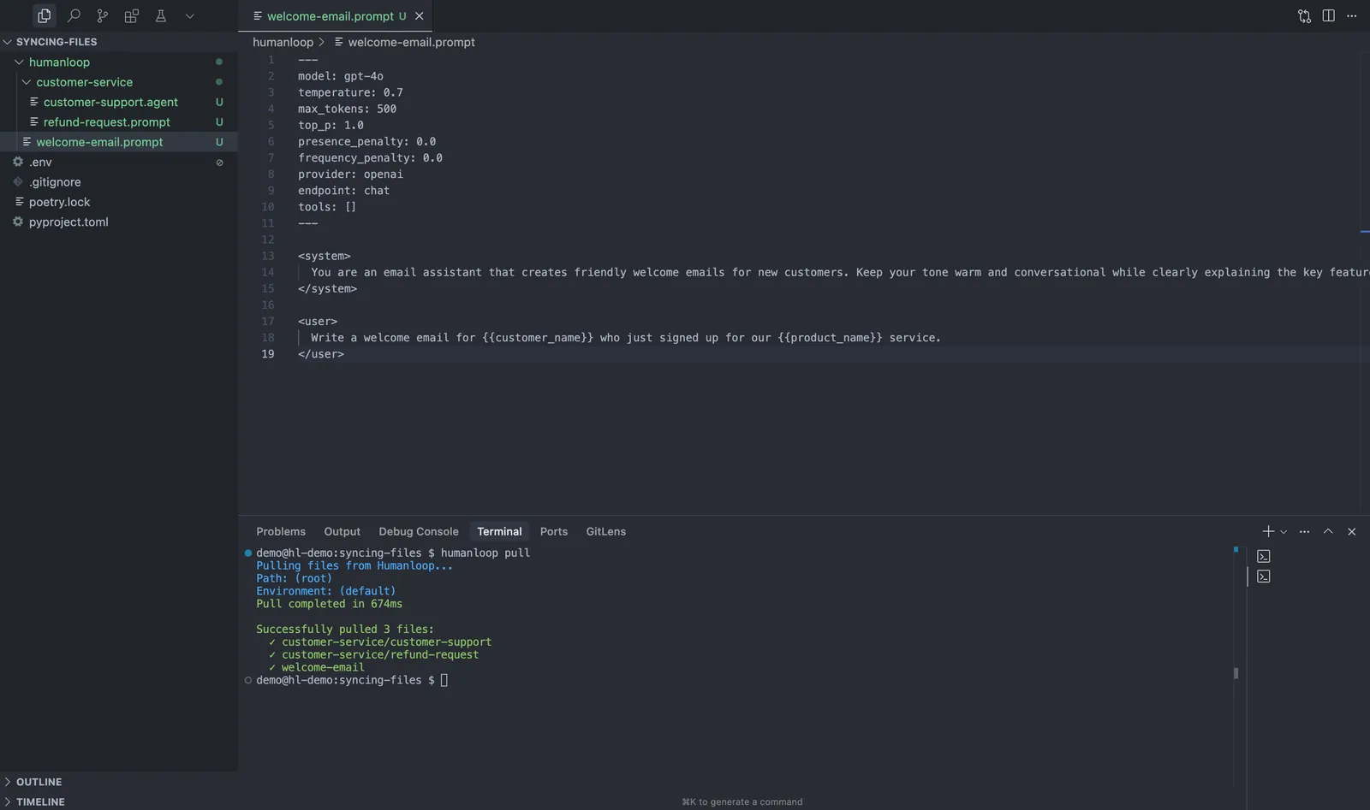Viewport: 1370px width, 810px height.
Task: Open the Source Control view icon
Action: [103, 15]
